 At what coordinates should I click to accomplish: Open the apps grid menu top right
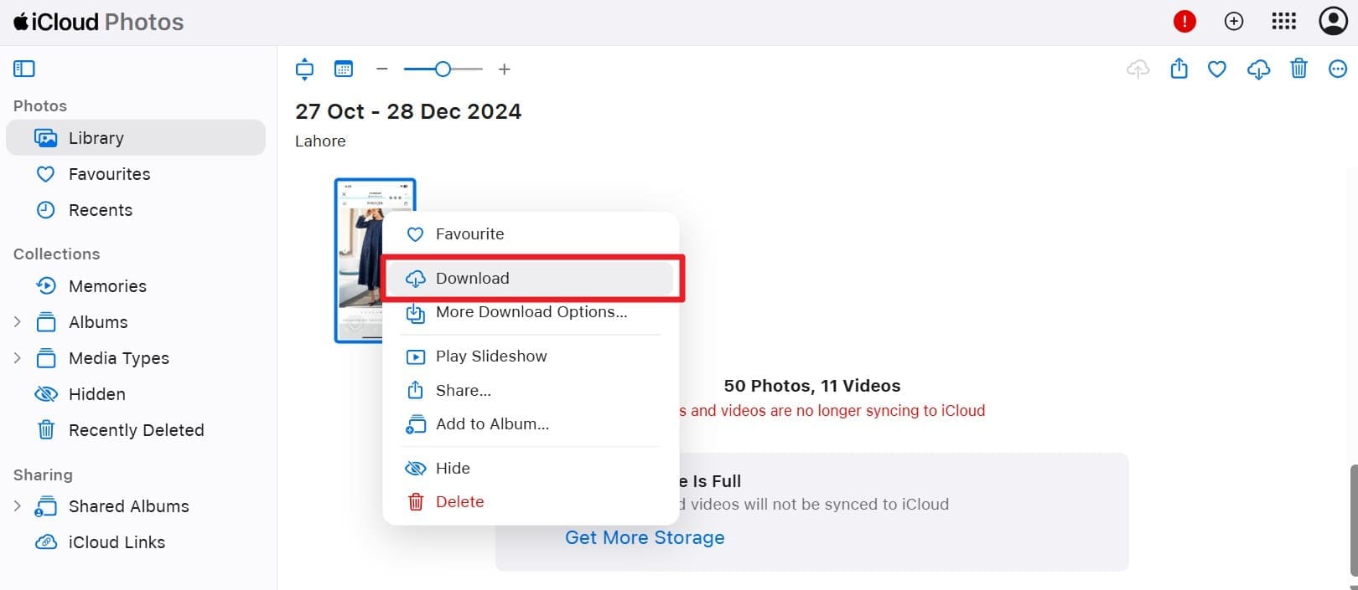click(1283, 21)
